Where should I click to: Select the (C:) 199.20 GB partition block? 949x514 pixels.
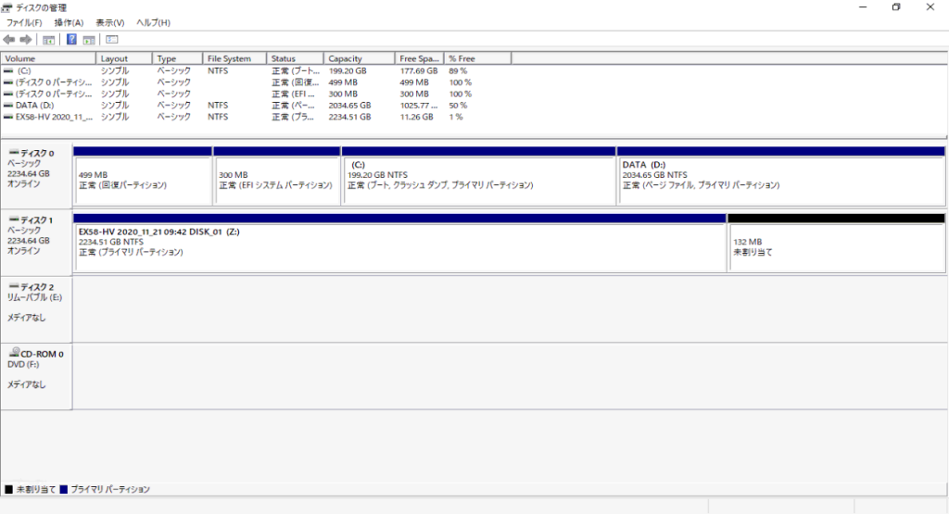click(478, 181)
